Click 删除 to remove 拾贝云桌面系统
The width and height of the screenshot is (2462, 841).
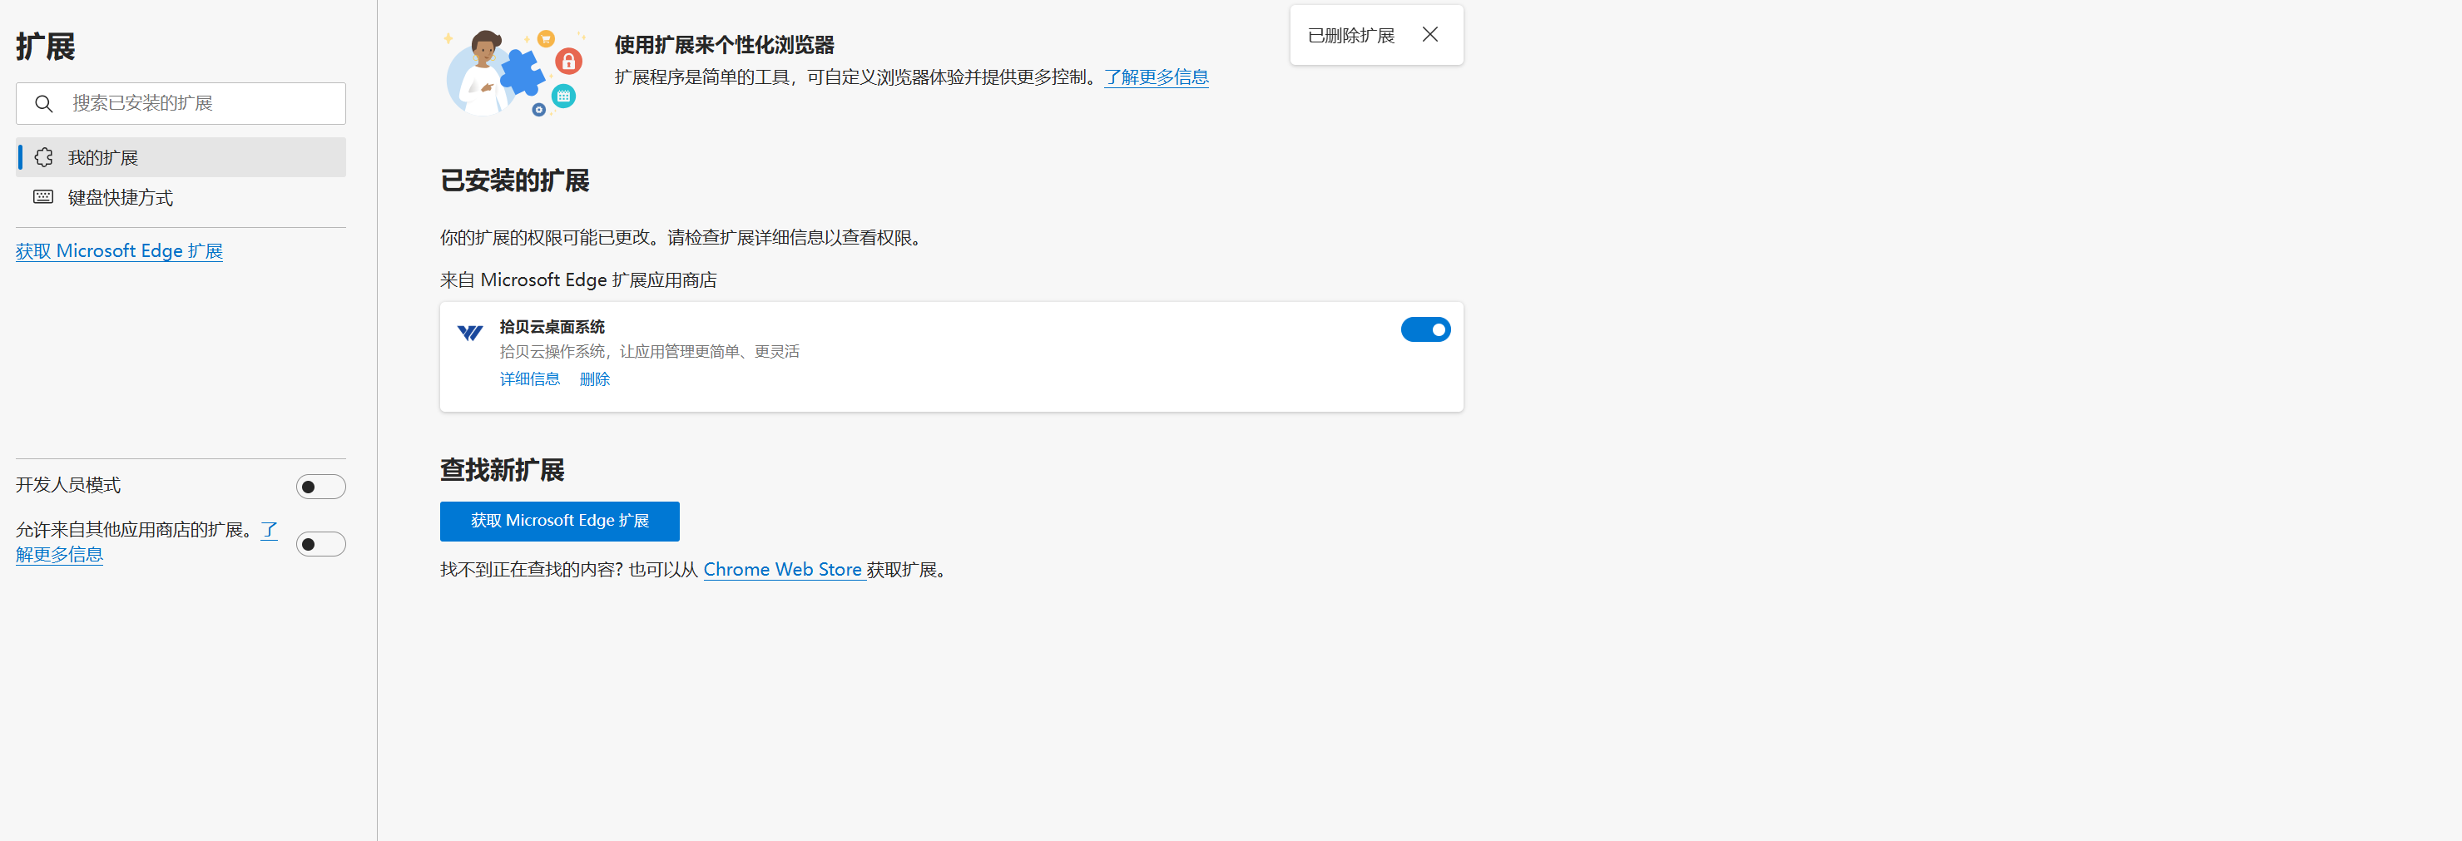[x=594, y=379]
